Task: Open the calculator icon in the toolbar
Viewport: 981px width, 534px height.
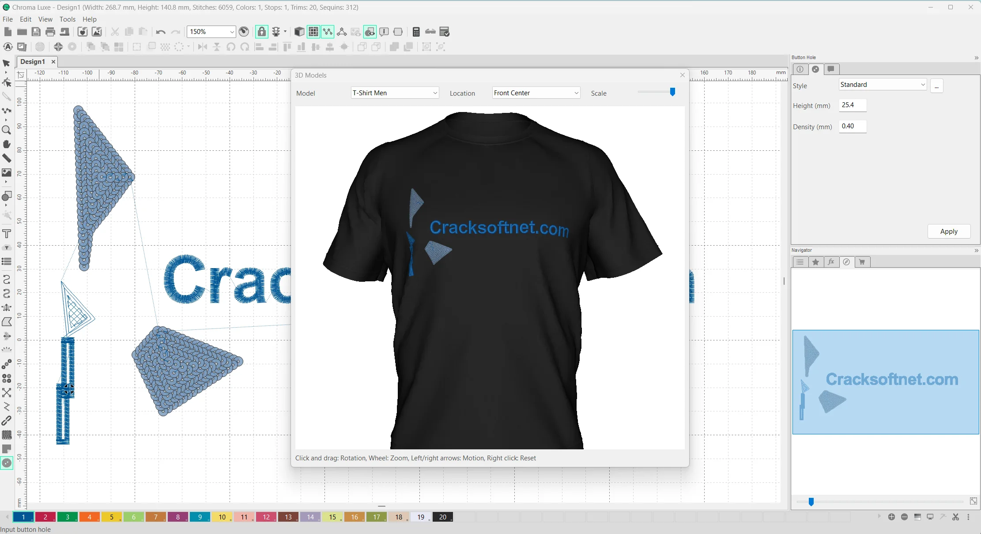Action: pos(416,32)
